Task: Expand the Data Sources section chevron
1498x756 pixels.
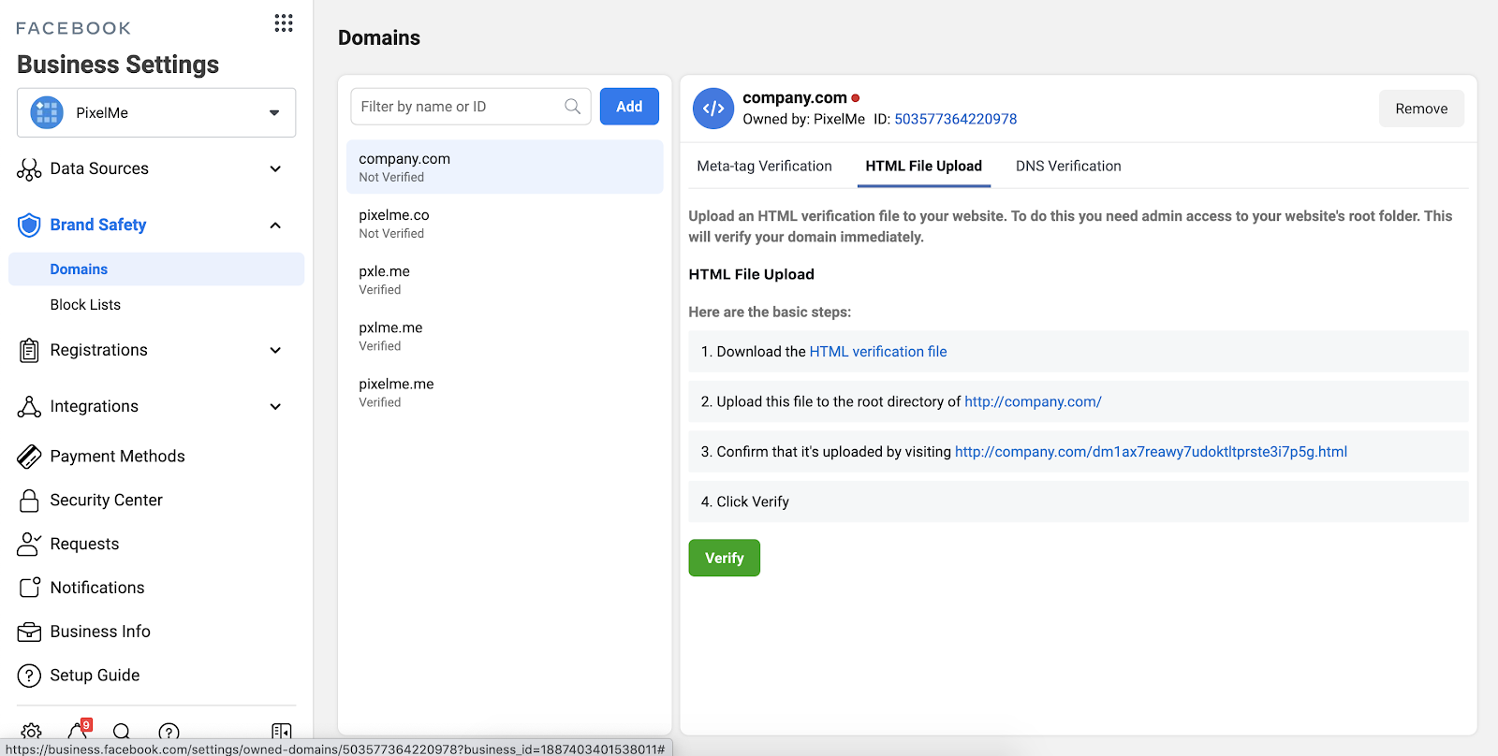Action: click(275, 169)
